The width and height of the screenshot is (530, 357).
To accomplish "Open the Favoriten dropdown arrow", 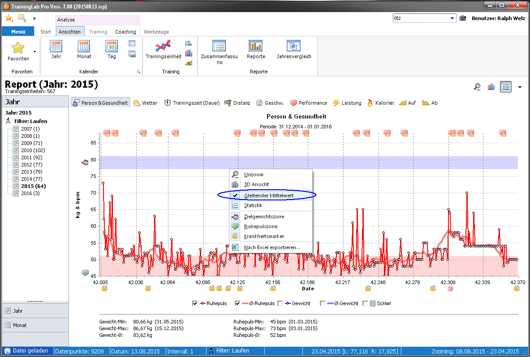I will coord(34,51).
